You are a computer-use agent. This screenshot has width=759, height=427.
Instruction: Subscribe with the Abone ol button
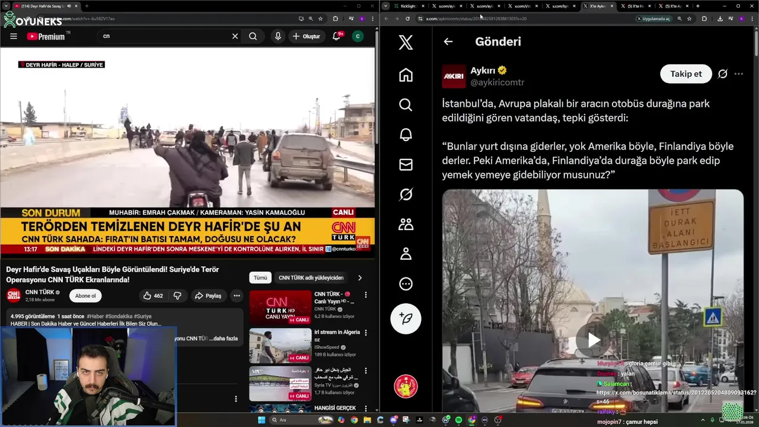(85, 296)
